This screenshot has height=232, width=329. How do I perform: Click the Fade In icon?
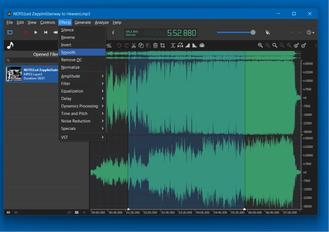187,45
